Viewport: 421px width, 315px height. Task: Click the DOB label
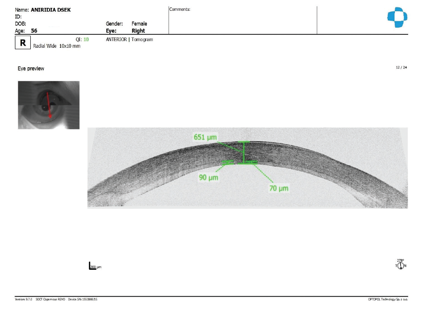pos(20,24)
